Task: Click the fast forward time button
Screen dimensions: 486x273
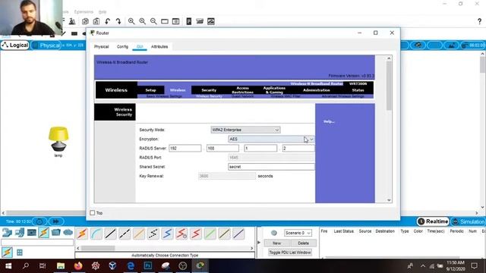Action: [x=55, y=221]
